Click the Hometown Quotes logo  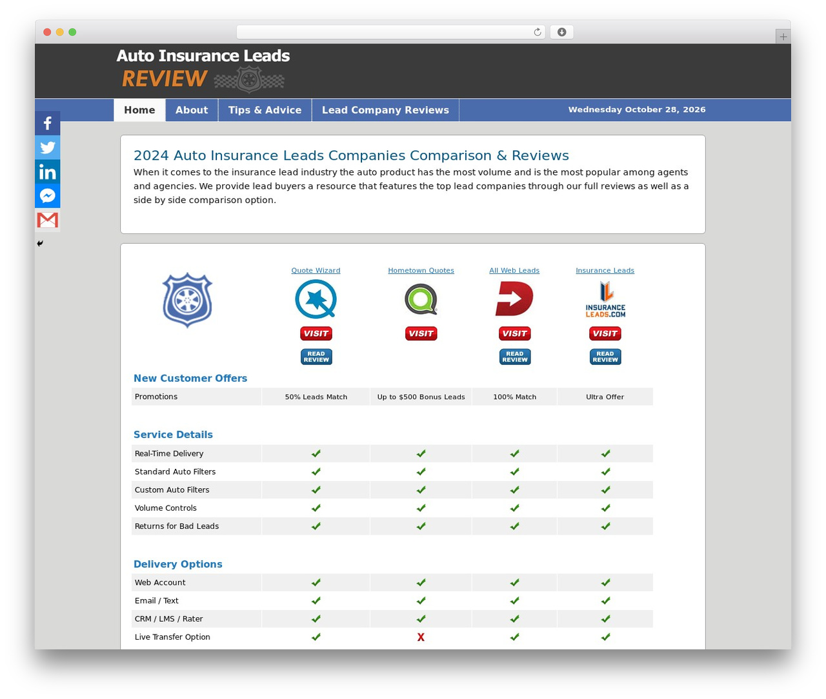click(421, 300)
